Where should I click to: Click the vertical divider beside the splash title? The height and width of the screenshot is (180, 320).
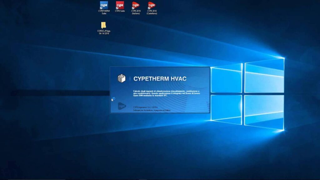coord(130,79)
